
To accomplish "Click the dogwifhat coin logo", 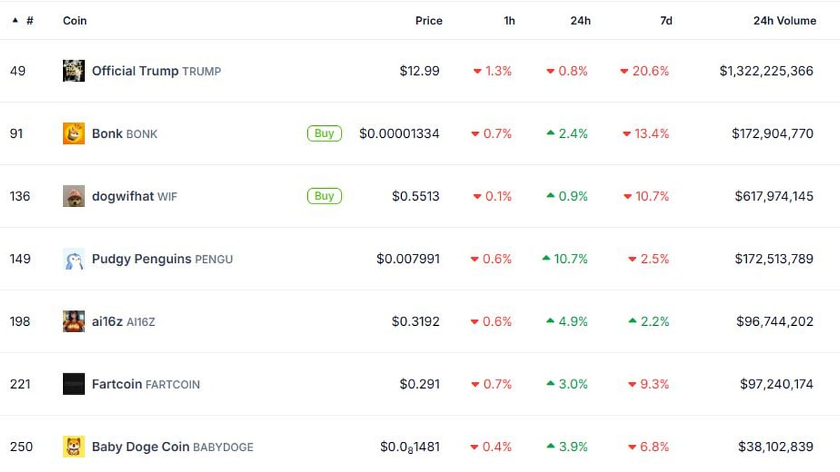I will pyautogui.click(x=73, y=196).
